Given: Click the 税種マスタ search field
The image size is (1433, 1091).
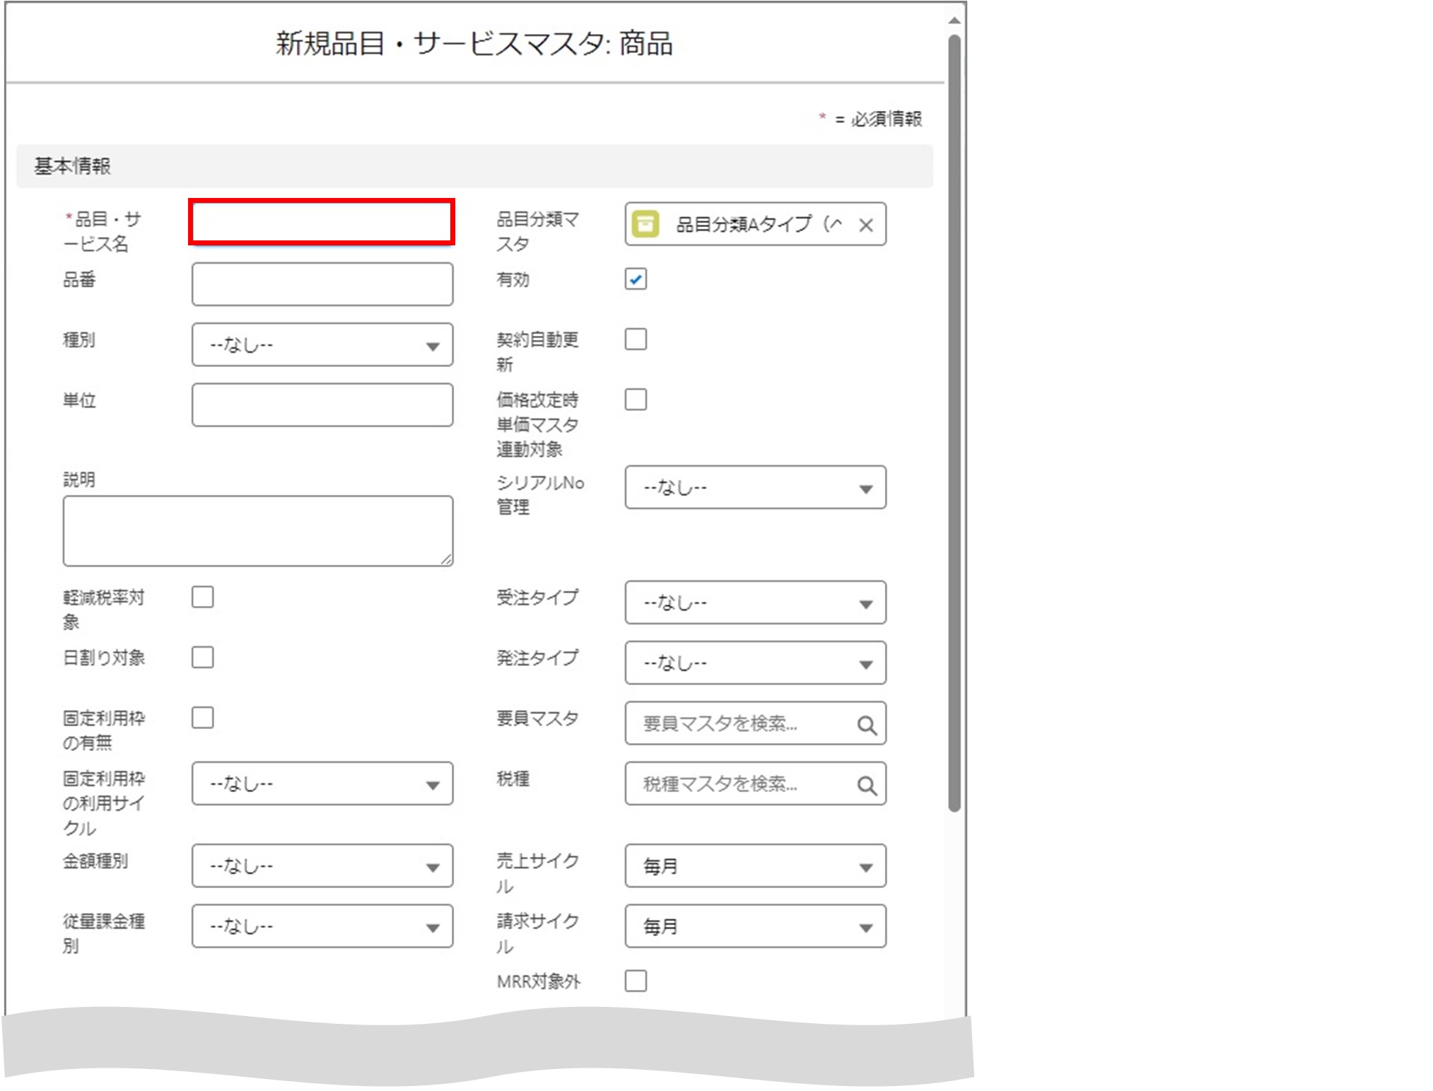Looking at the screenshot, I should tap(755, 783).
